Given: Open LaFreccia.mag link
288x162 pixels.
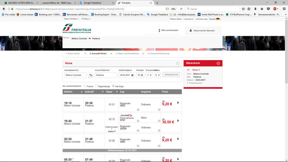Looking at the screenshot, I should 201,19.
